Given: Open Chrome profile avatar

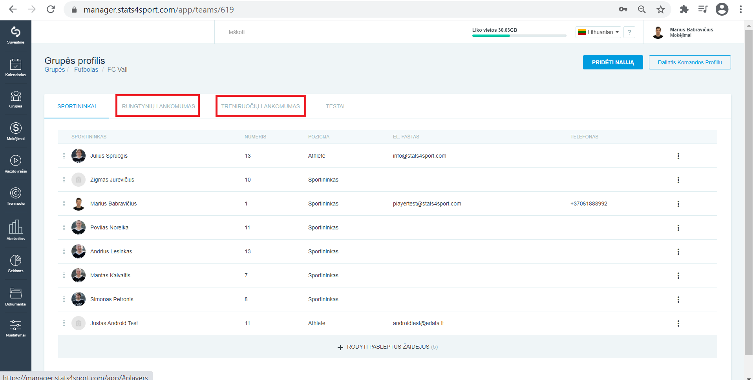Looking at the screenshot, I should click(722, 9).
